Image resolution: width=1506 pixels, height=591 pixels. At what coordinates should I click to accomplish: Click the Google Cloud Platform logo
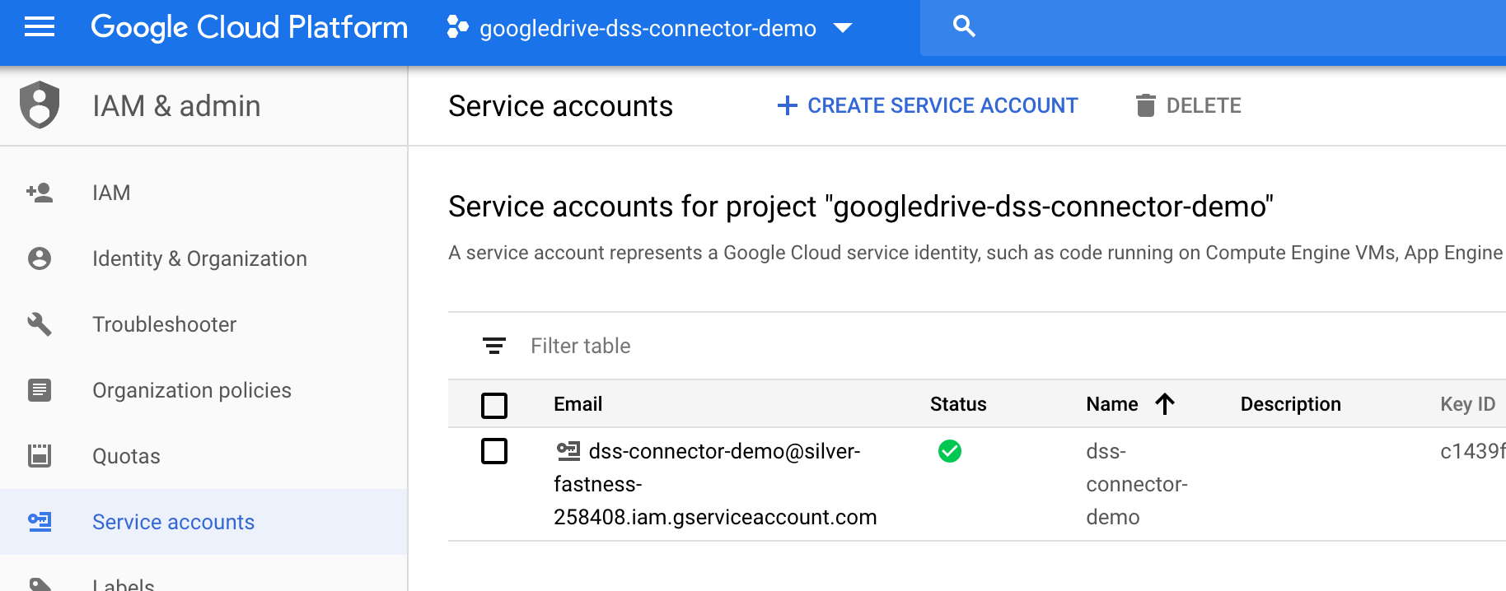click(249, 28)
